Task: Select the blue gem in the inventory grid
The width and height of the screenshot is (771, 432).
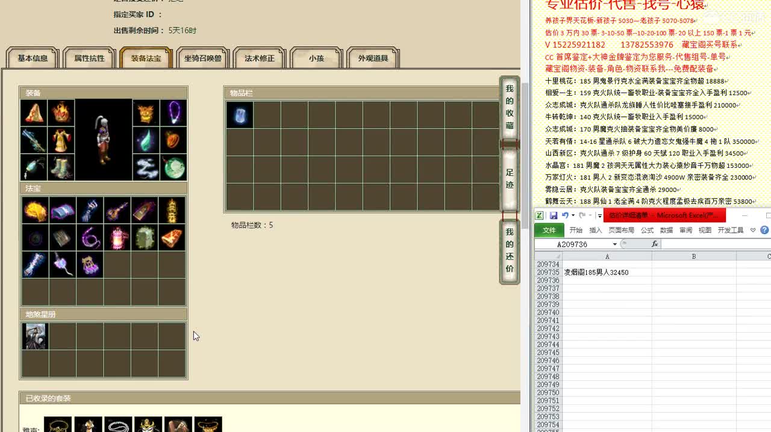Action: click(240, 114)
